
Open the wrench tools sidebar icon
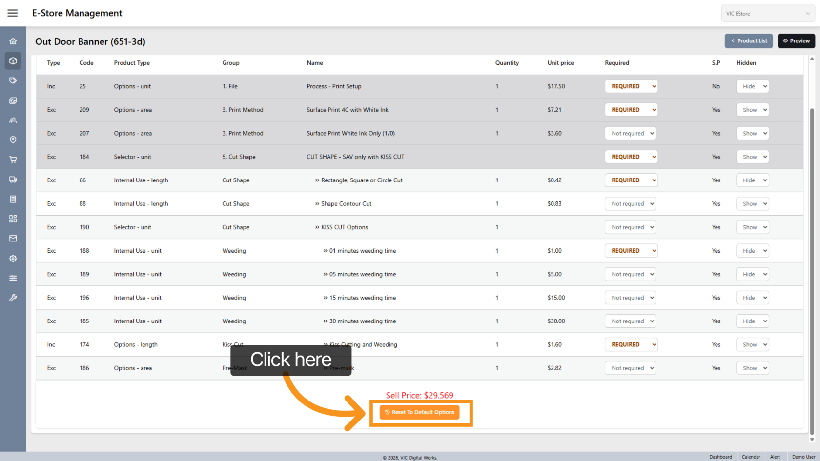(13, 298)
